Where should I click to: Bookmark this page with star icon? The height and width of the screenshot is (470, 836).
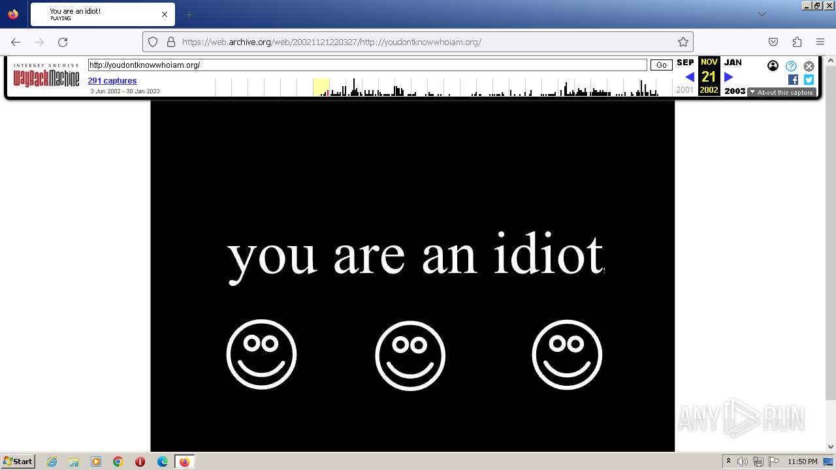[683, 42]
